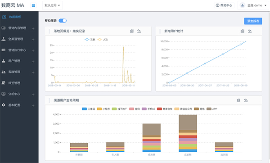Click the 营销内容管理 sidebar icon

pos(4,28)
